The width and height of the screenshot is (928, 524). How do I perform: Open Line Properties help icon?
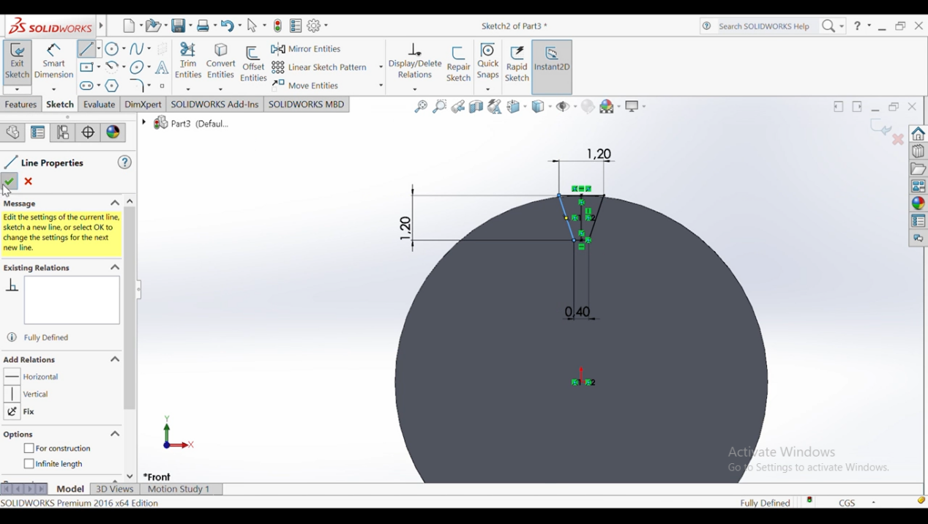point(124,162)
